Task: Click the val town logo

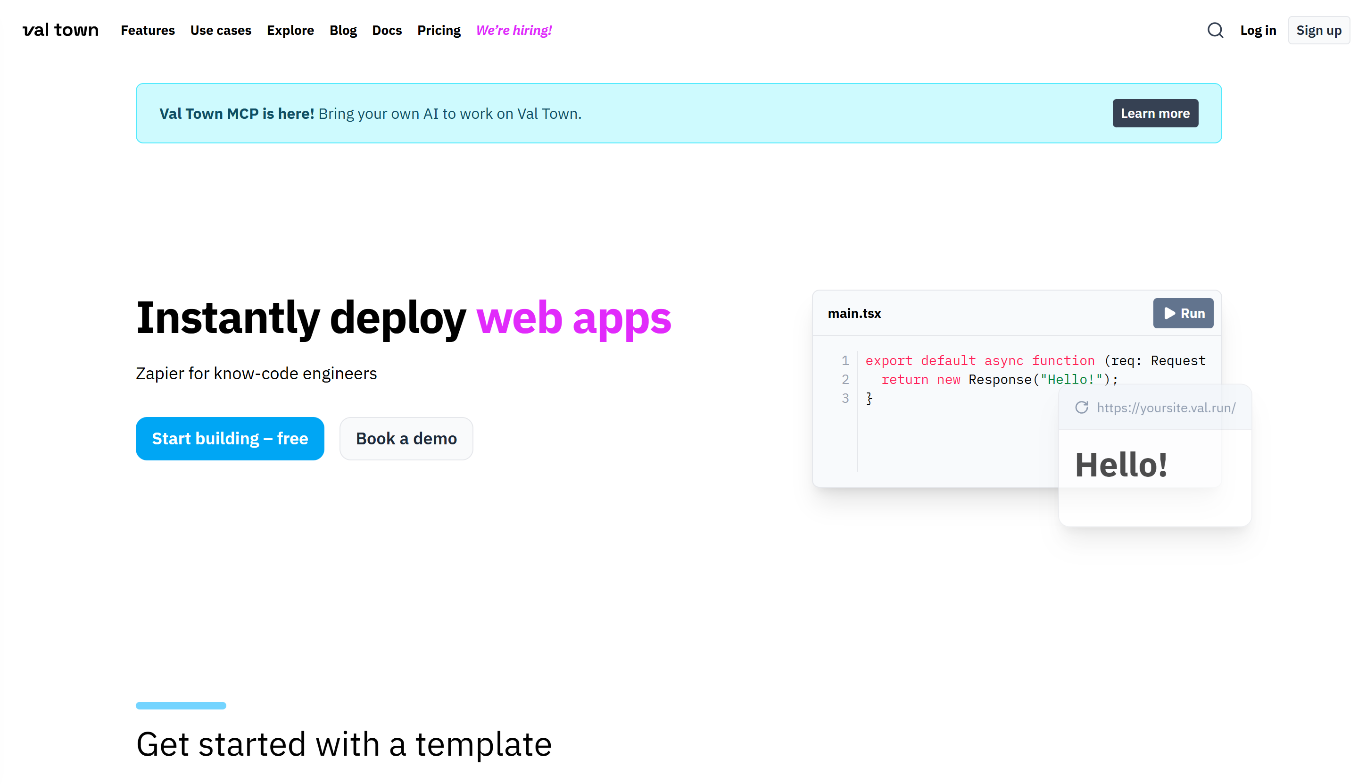Action: 60,30
